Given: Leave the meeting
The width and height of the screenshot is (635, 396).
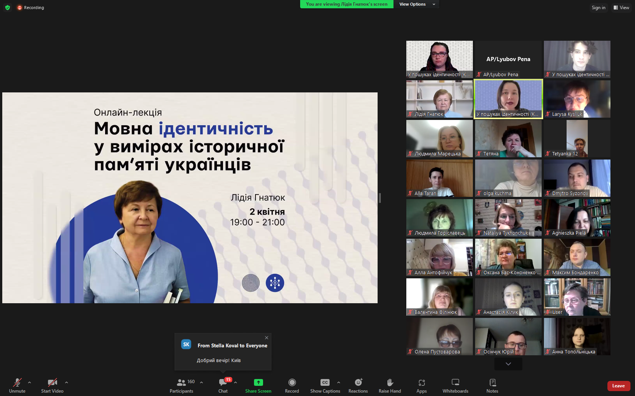Looking at the screenshot, I should (x=618, y=386).
